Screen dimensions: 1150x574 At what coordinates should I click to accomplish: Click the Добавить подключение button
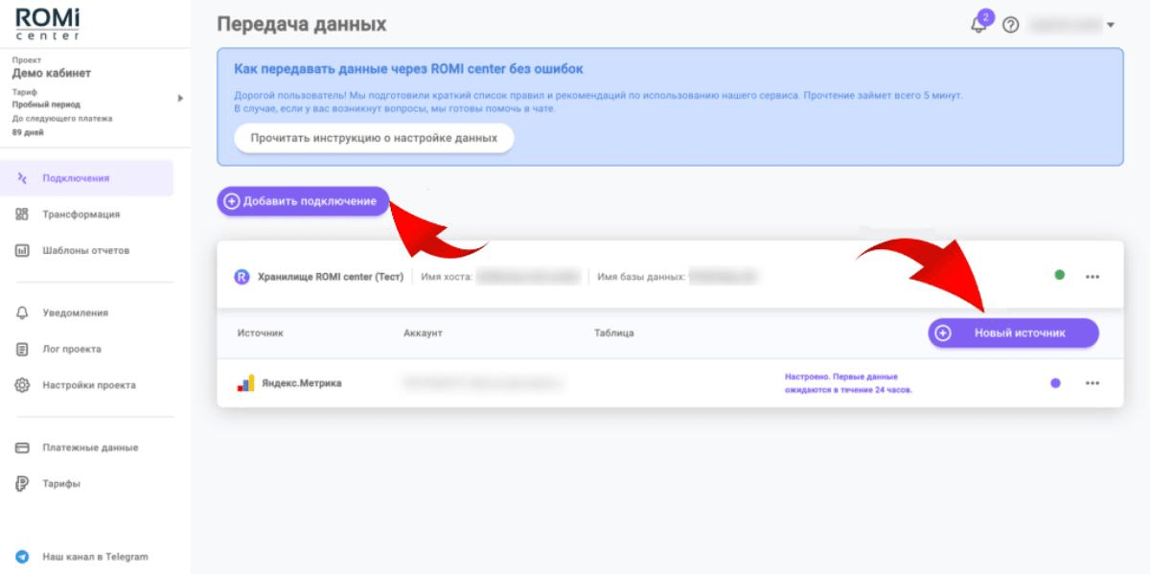pyautogui.click(x=303, y=201)
